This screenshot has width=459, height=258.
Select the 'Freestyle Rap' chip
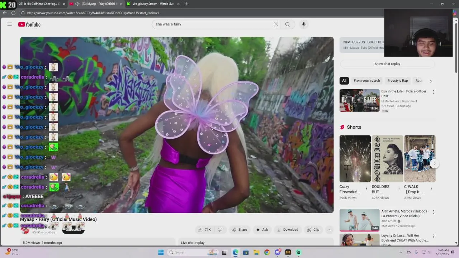398,81
